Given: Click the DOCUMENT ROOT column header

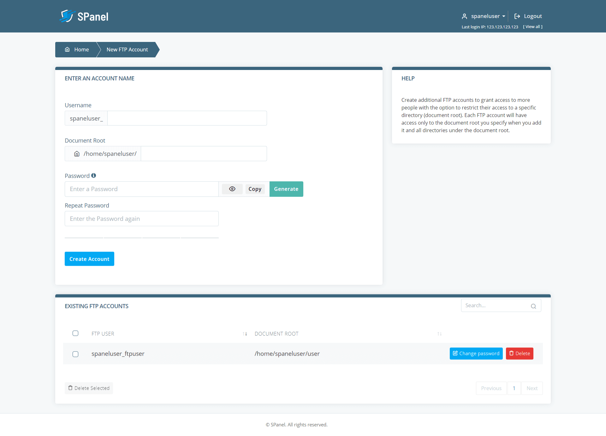Looking at the screenshot, I should tap(276, 334).
